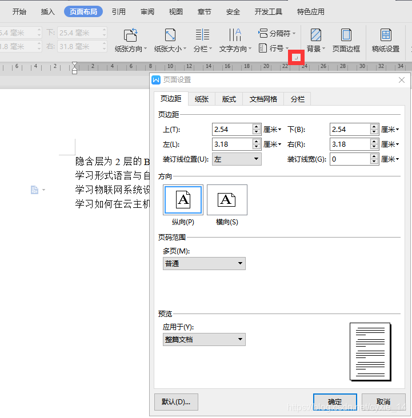Switch to the 视图 ribbon tab

[x=176, y=12]
